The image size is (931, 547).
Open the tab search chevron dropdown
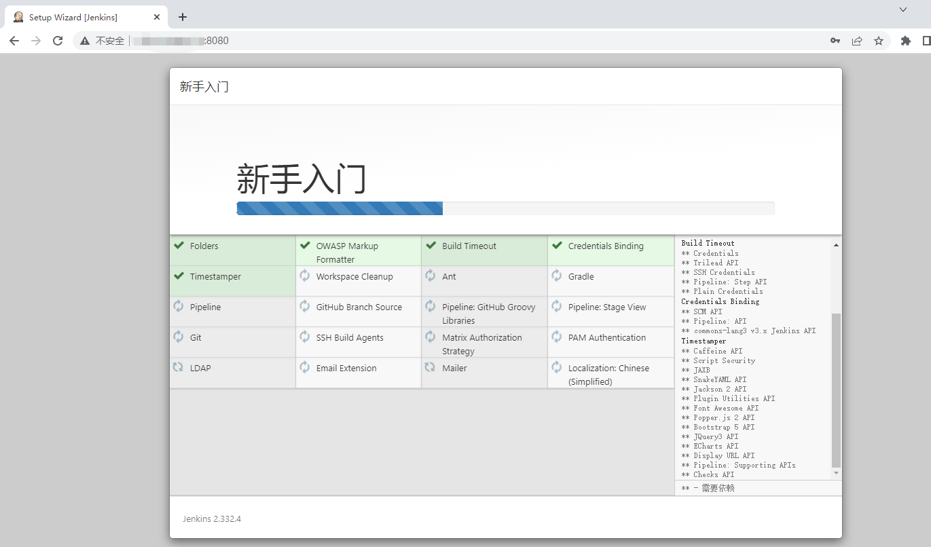pyautogui.click(x=903, y=10)
